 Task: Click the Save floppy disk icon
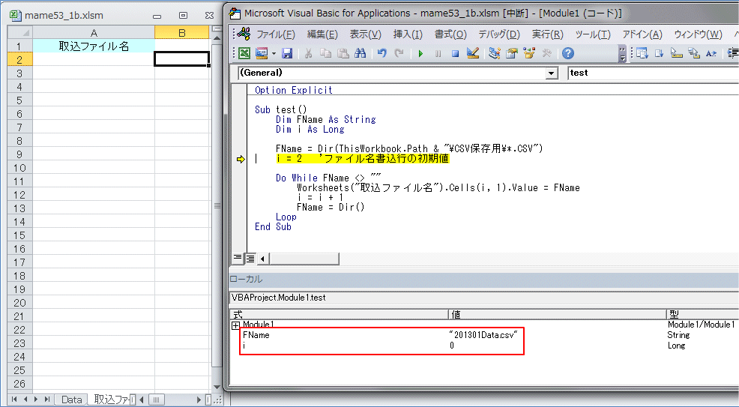287,53
